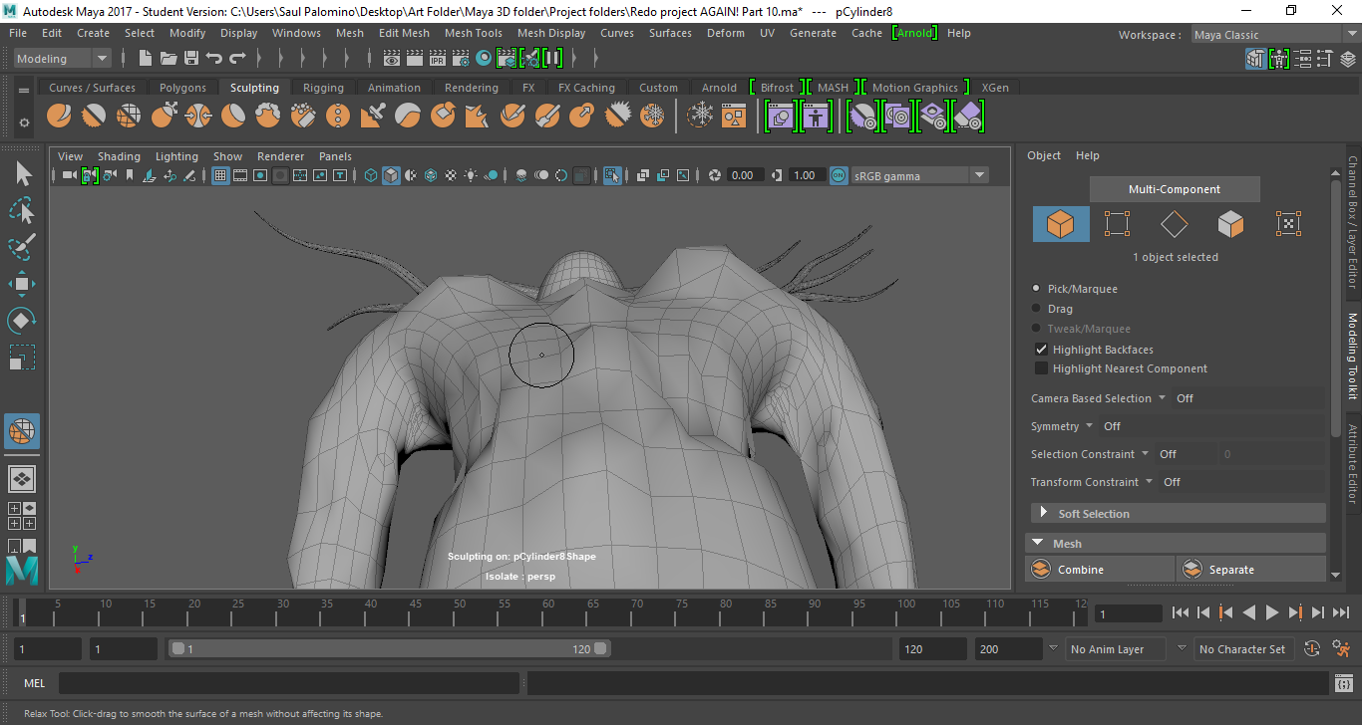The image size is (1362, 725).
Task: Pick the Lasso select tool
Action: point(22,210)
